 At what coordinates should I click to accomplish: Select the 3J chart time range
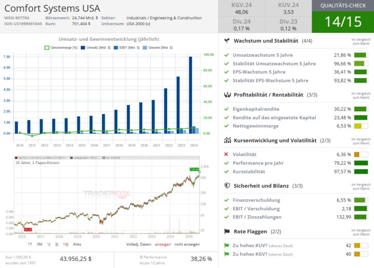click(x=56, y=244)
